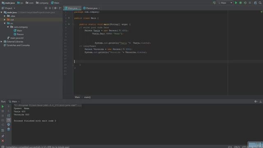This screenshot has height=148, width=263.
Task: Click the "Veronika 800" output line
Action: 21,115
